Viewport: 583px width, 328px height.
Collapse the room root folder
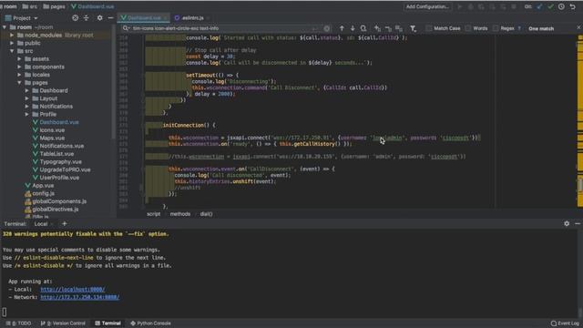pyautogui.click(x=5, y=27)
